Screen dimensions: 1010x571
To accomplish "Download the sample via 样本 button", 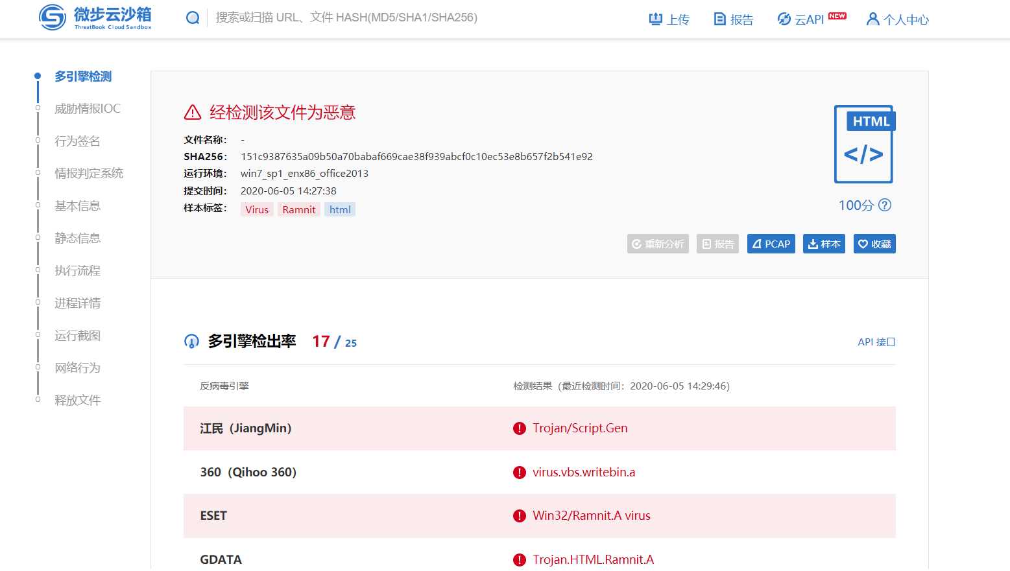I will (824, 244).
